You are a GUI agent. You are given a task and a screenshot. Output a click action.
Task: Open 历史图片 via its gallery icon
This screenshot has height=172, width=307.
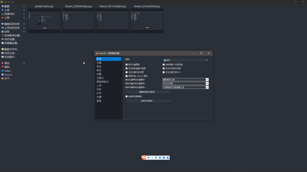point(3,57)
